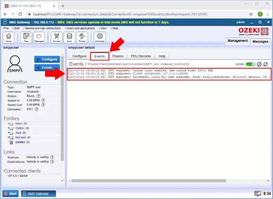
Task: Switch to the PDU Decoder tab
Action: 141,56
